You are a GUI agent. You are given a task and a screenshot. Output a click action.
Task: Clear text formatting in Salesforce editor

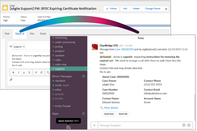click(x=48, y=72)
